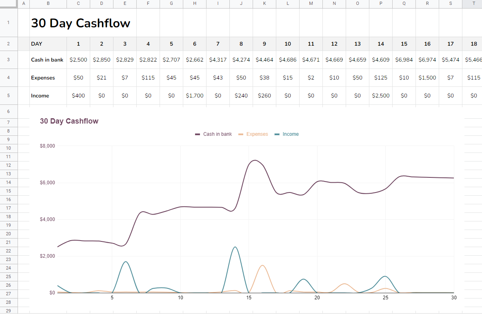Click the select-all corner box above row numbers

[8, 4]
